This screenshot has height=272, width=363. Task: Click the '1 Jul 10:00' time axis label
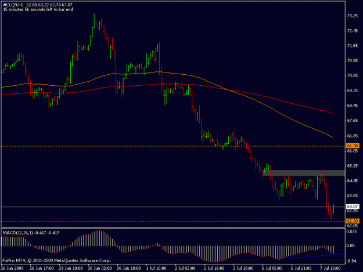[156, 269]
